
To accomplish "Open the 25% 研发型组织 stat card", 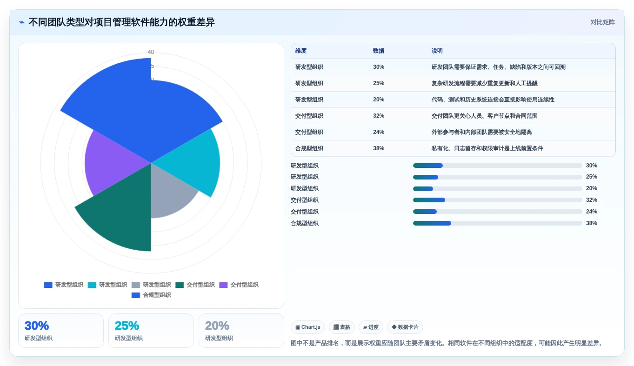I will 151,331.
